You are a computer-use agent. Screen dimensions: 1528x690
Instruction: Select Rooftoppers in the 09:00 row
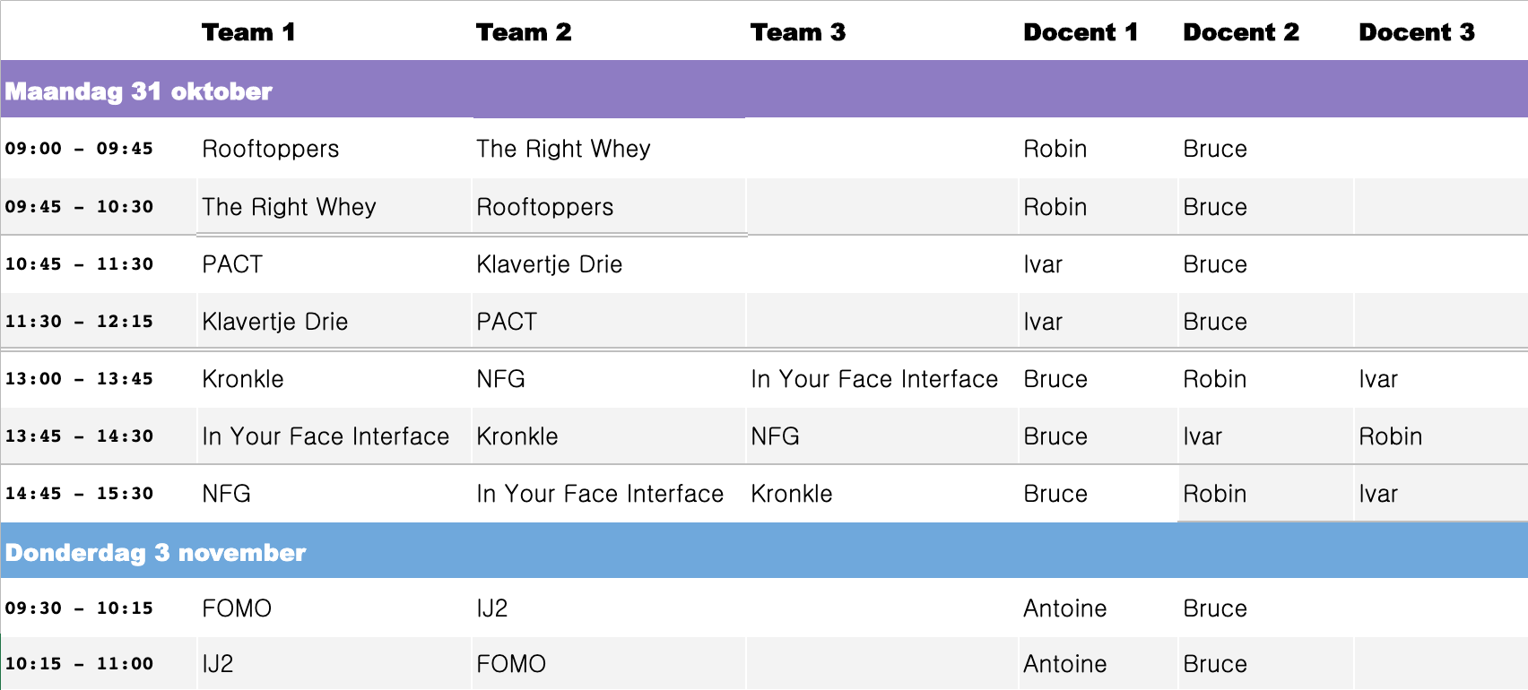click(x=271, y=149)
